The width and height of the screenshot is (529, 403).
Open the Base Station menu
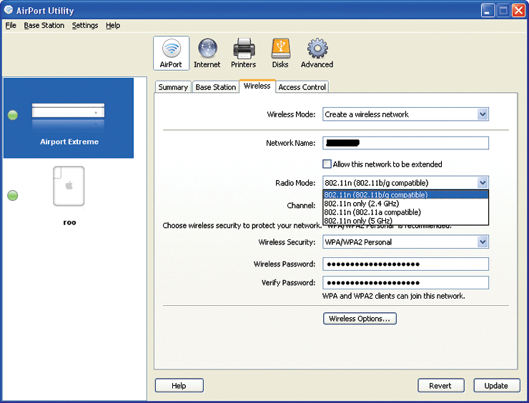pos(44,25)
